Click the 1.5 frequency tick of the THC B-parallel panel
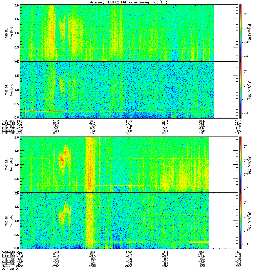This screenshot has height=271, width=254. [17, 207]
